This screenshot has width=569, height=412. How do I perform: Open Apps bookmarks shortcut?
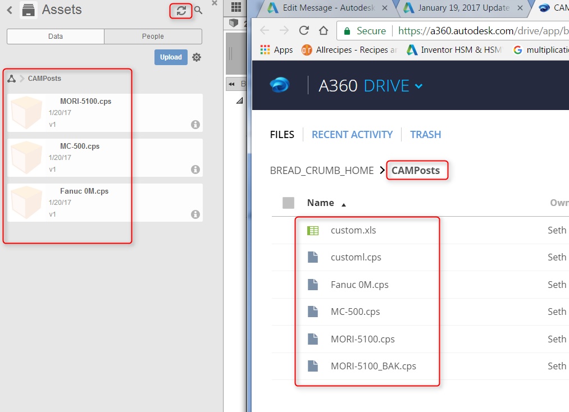click(276, 50)
